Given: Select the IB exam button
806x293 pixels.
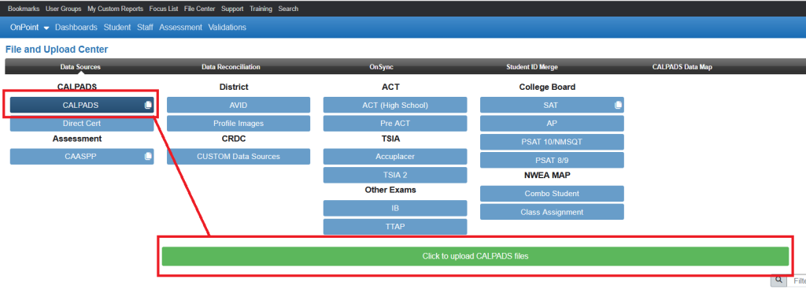Looking at the screenshot, I should point(395,208).
